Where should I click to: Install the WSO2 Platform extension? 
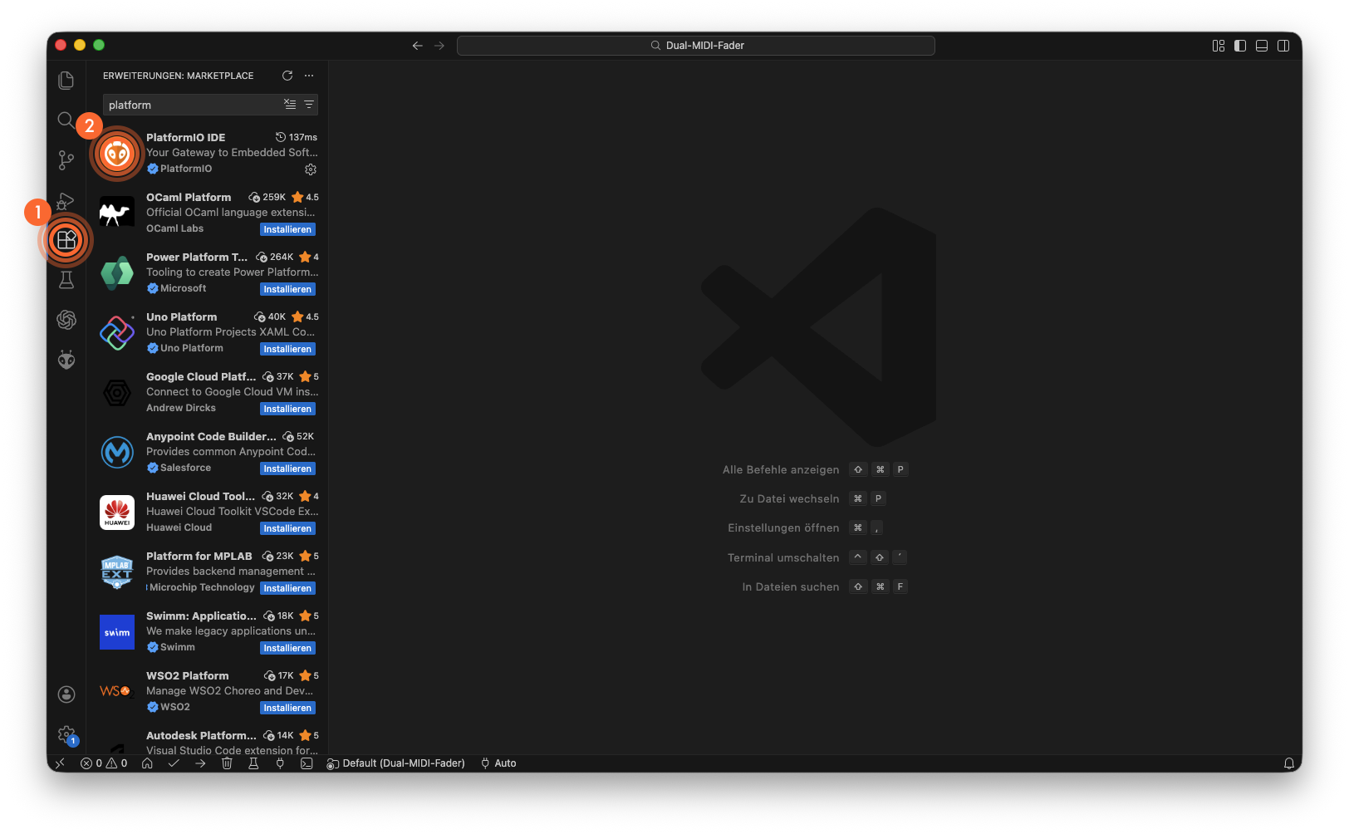point(287,708)
